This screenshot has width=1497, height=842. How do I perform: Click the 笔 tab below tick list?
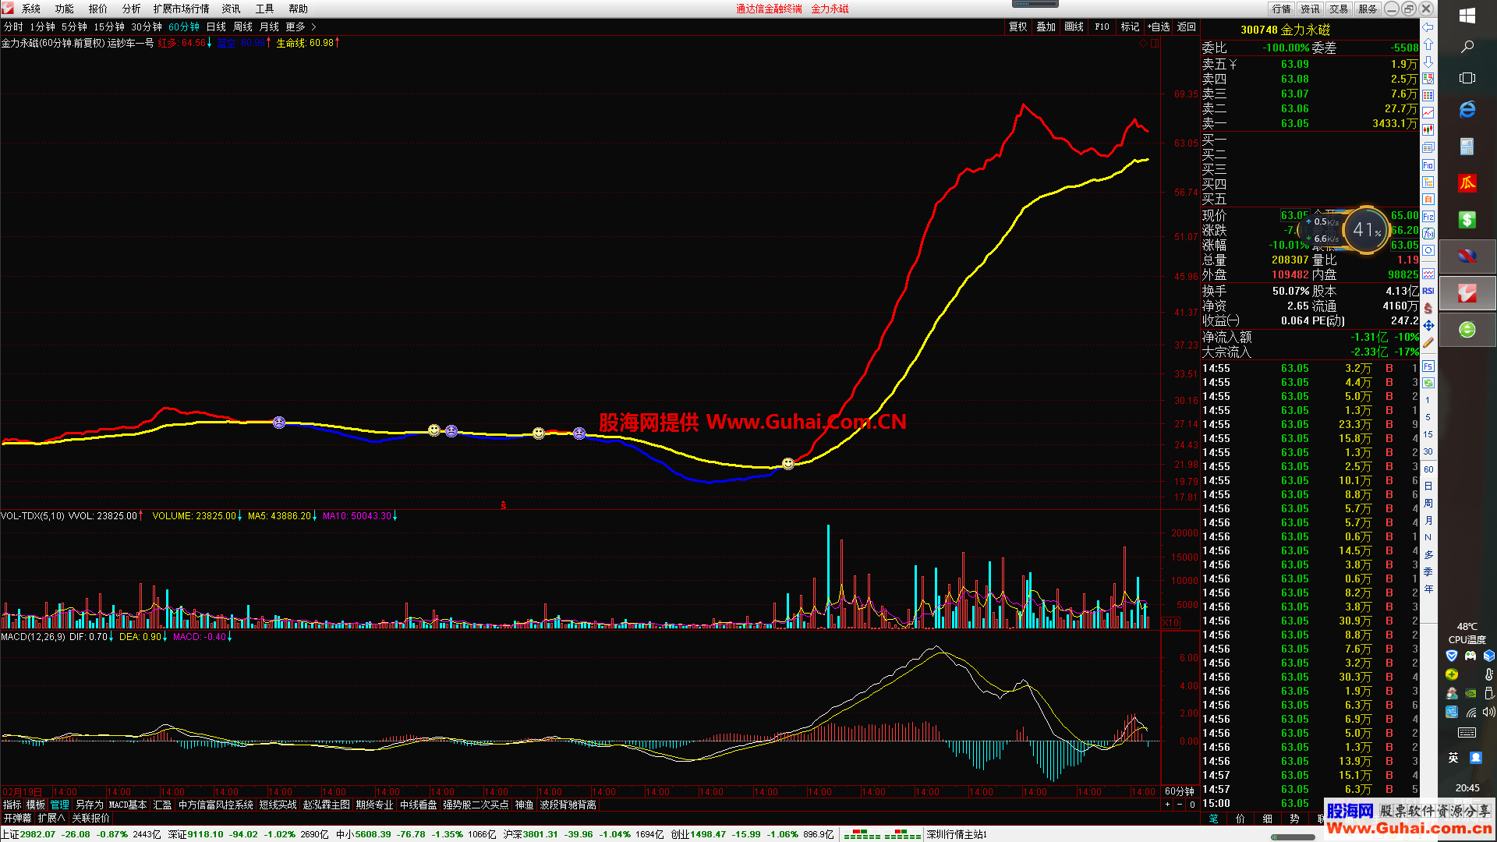click(1213, 819)
